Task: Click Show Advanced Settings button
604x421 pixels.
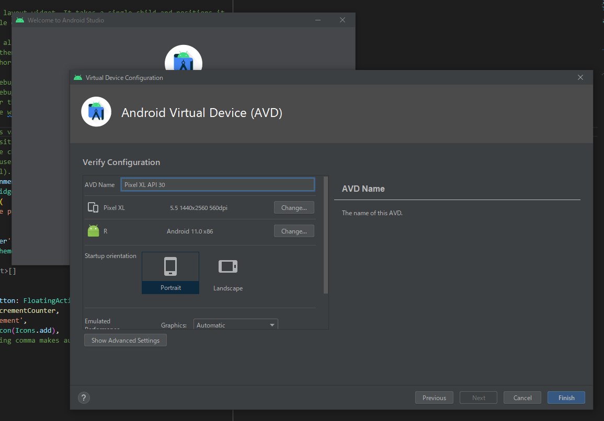Action: tap(125, 340)
